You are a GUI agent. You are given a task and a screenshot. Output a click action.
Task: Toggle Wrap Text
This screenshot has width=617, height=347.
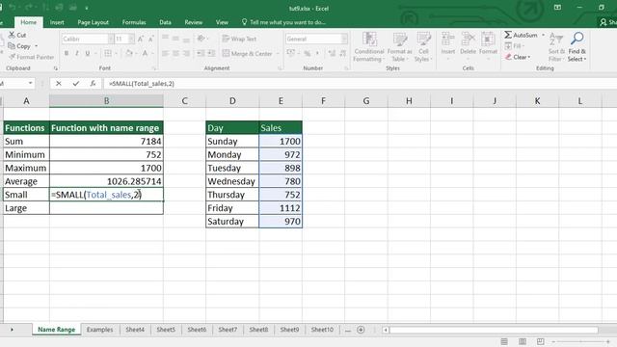coord(239,39)
